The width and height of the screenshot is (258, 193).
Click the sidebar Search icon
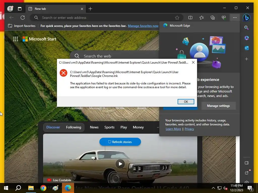(246, 28)
